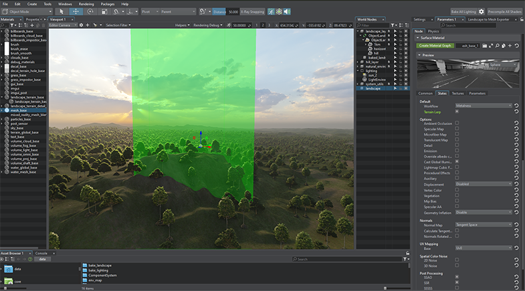Click core folder icon in Asset Browser
This screenshot has height=291, width=525.
pos(9,281)
